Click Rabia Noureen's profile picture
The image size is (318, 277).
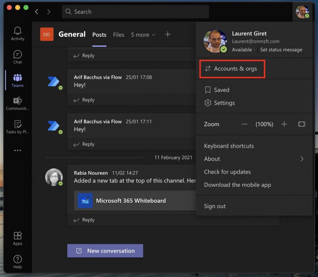point(54,177)
